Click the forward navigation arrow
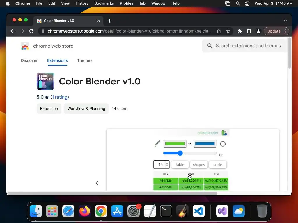 tap(22, 31)
